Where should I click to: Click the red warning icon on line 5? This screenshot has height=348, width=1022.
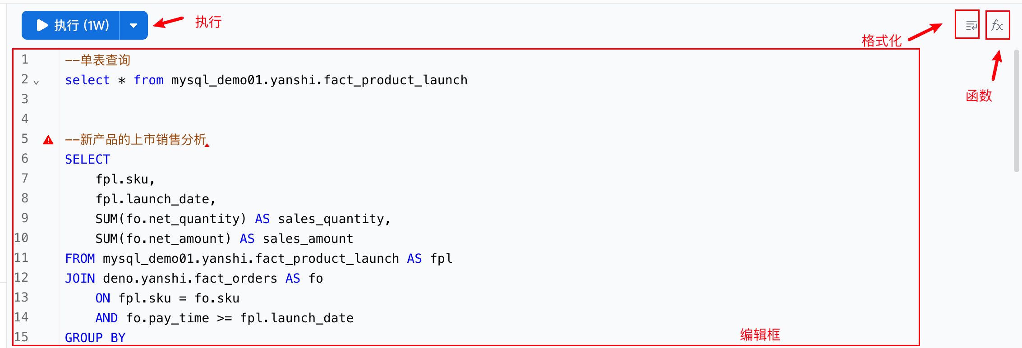(x=48, y=140)
